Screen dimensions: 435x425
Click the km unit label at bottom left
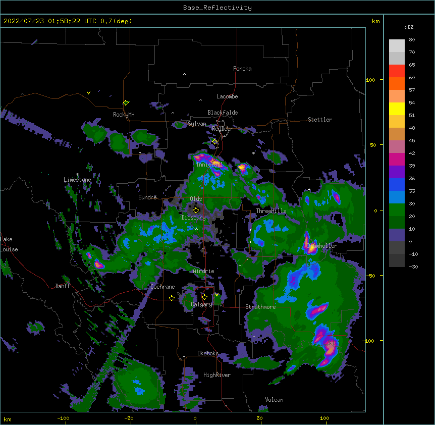8,419
